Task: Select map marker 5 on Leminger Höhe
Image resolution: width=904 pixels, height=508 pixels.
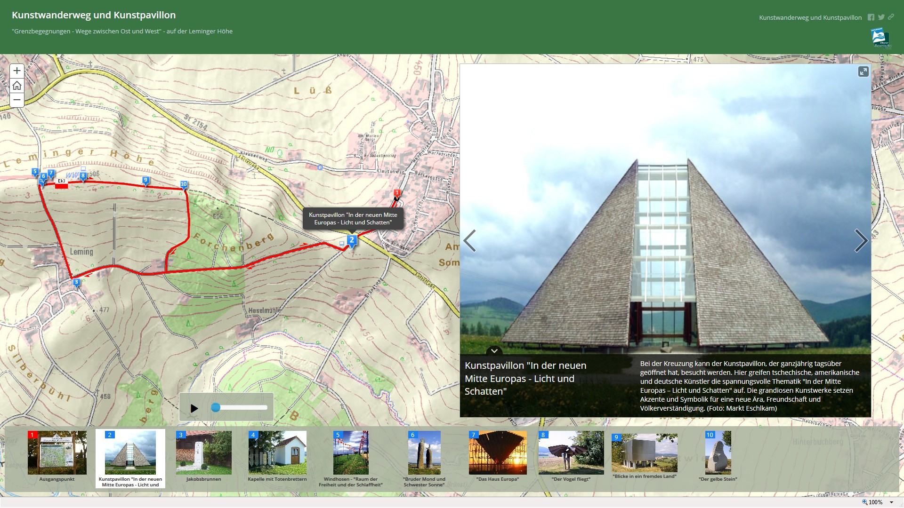Action: pyautogui.click(x=35, y=172)
